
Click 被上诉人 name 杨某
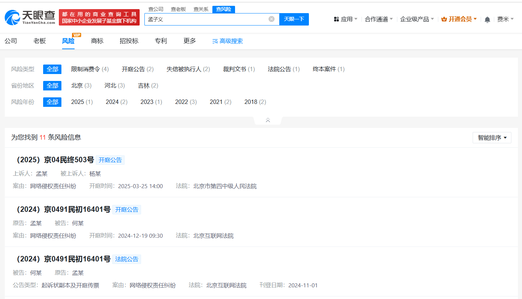[95, 174]
